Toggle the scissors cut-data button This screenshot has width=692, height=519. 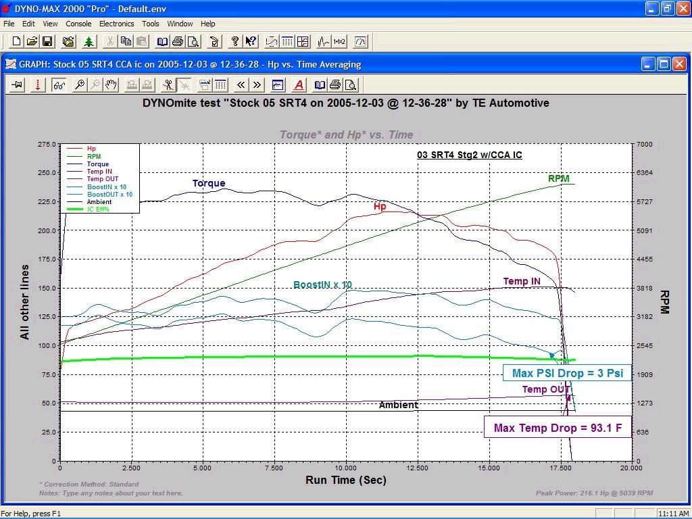[x=168, y=85]
